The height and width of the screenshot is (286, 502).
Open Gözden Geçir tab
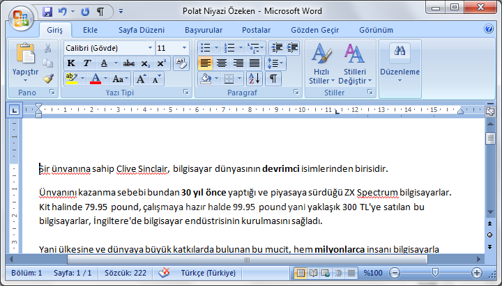314,30
